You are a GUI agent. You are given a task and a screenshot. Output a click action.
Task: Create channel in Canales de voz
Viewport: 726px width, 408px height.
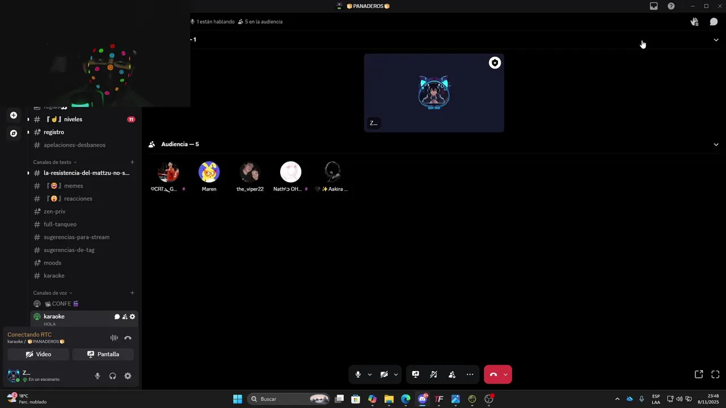click(132, 293)
